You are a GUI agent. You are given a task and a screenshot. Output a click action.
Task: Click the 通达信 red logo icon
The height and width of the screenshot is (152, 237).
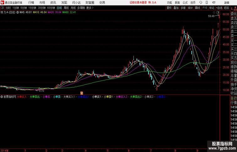[2, 2]
